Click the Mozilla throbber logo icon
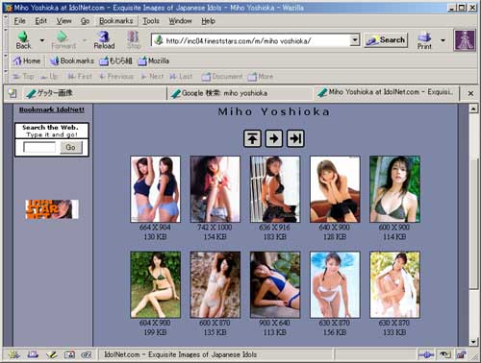 point(465,40)
